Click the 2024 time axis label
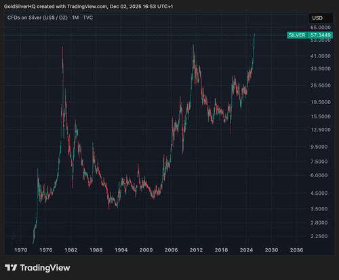This screenshot has width=339, height=280. coord(246,250)
